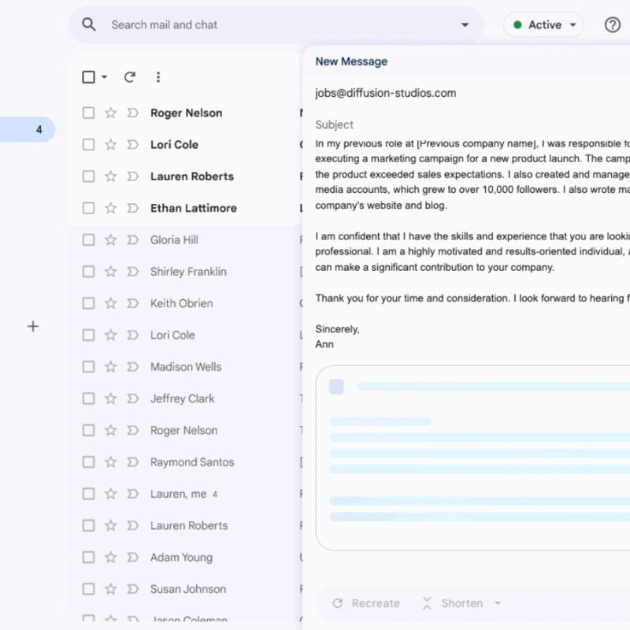
Task: Star the Gloria Hill email
Action: tap(110, 240)
